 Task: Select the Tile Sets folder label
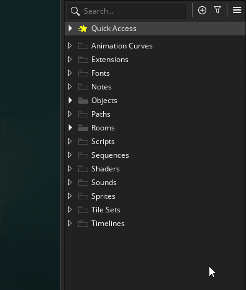106,210
